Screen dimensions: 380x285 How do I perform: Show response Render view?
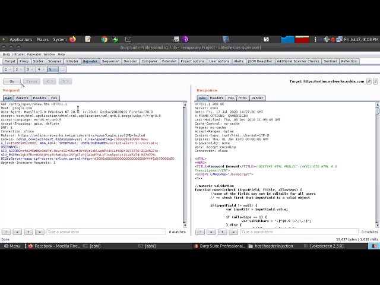pyautogui.click(x=257, y=98)
